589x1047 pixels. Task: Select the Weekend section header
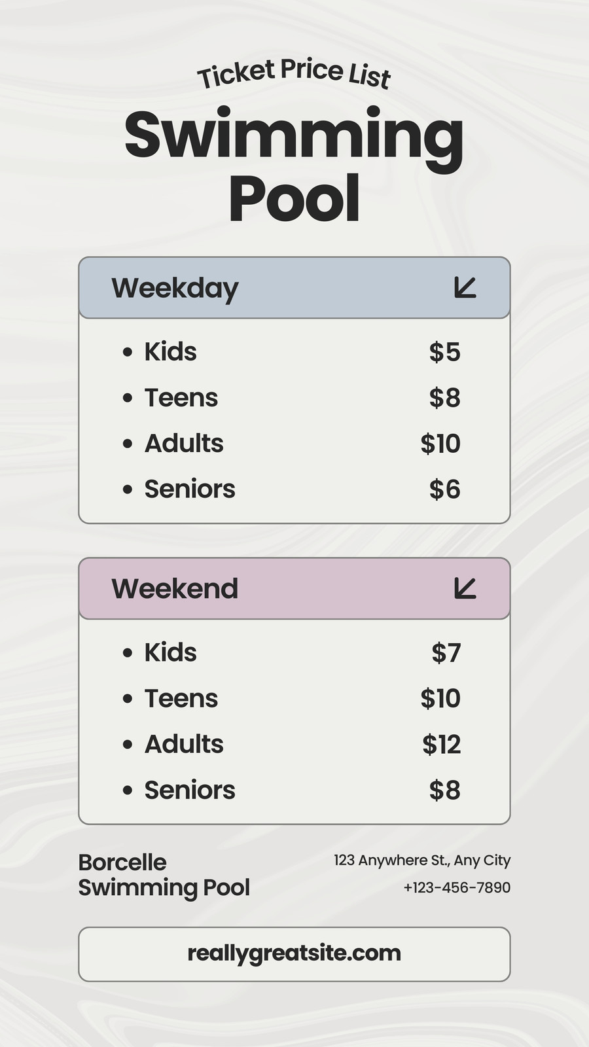[294, 588]
